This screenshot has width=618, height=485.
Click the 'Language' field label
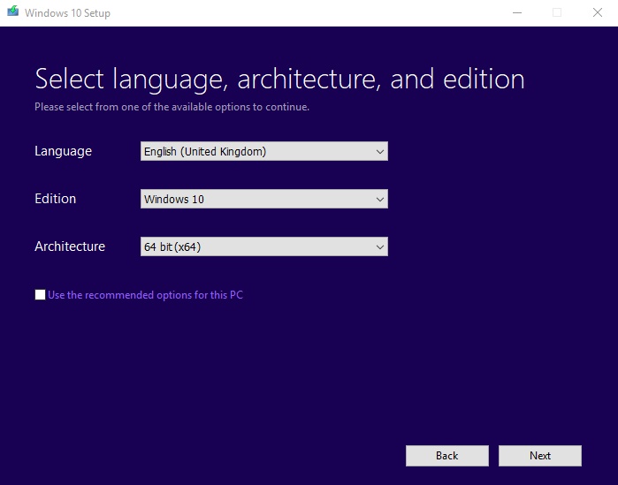(x=63, y=152)
